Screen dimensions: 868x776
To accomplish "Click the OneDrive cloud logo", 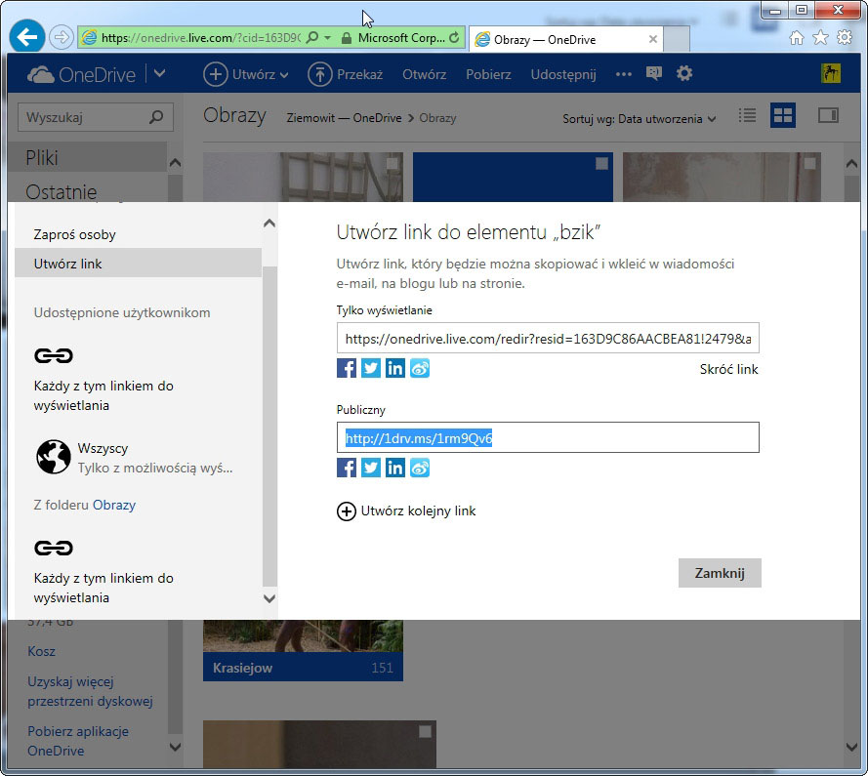I will pyautogui.click(x=40, y=74).
